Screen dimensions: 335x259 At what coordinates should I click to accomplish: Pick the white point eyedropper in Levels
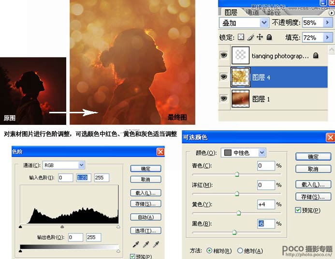pyautogui.click(x=156, y=244)
